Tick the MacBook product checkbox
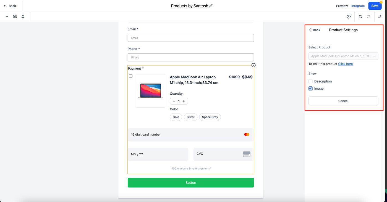 tap(131, 76)
